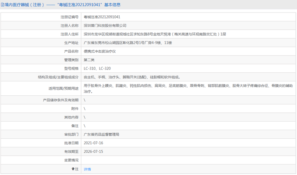The image size is (297, 175).
Task: Click the 审批部门 label
Action: click(x=71, y=134)
